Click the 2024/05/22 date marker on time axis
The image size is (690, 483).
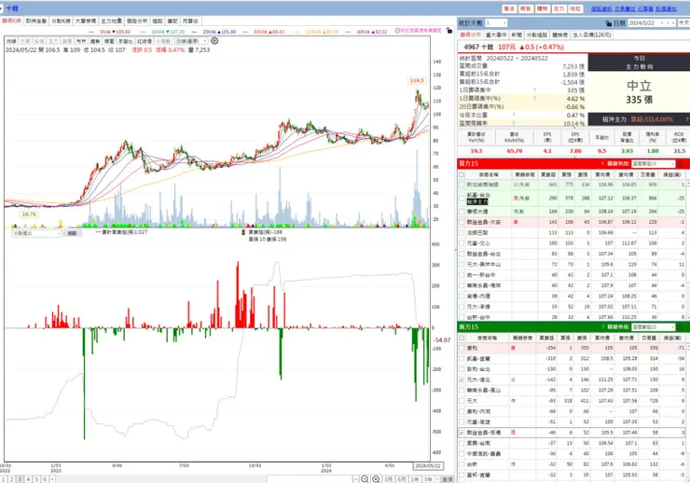428,466
